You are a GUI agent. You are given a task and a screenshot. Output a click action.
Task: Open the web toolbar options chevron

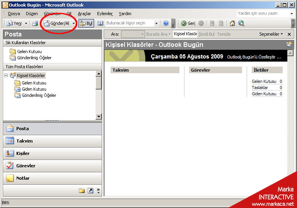(293, 23)
